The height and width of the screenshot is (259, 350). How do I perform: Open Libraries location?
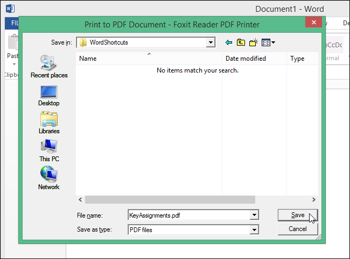(49, 123)
